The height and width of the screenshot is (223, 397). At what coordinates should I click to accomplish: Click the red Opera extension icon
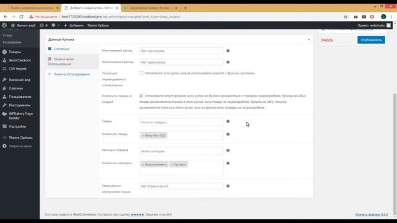point(372,17)
